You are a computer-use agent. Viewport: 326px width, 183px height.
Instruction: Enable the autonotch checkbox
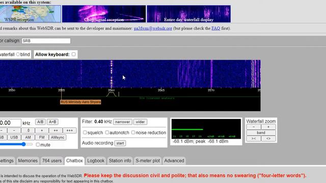coord(107,132)
